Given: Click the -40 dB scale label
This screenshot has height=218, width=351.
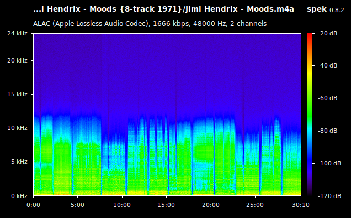Looking at the screenshot, I should (x=327, y=65).
